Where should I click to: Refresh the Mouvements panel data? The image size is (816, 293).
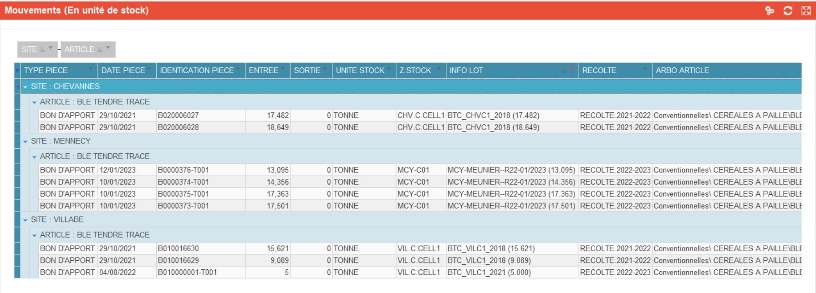[788, 10]
